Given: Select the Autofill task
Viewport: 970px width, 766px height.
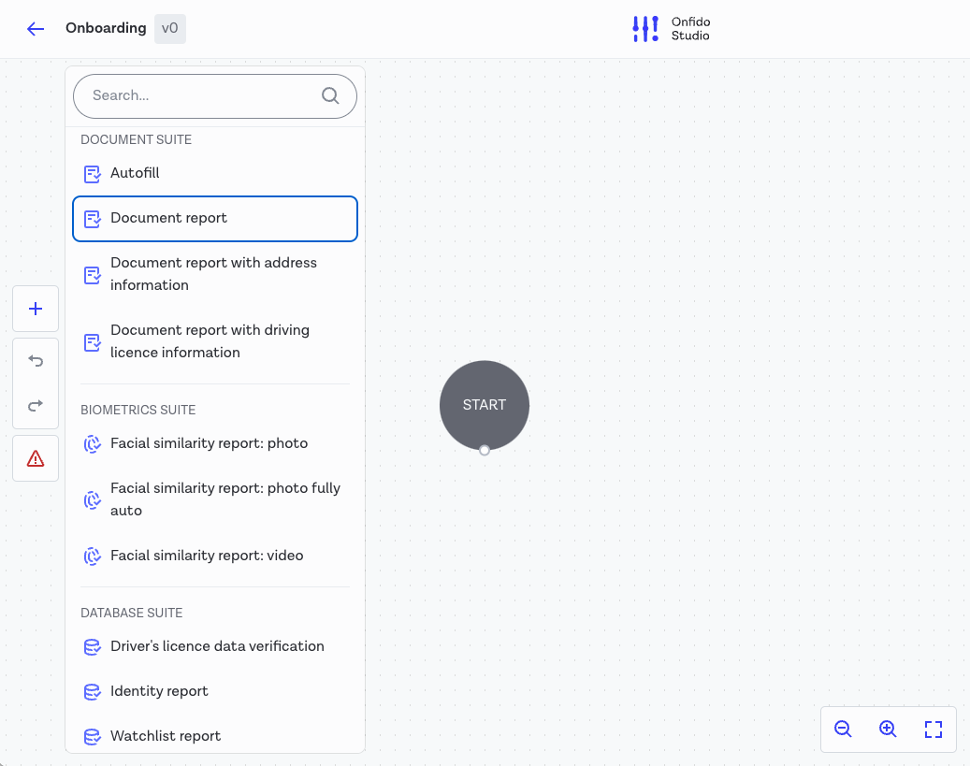Looking at the screenshot, I should 134,173.
